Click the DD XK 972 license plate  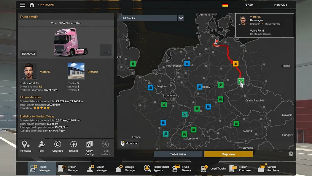coord(28,54)
